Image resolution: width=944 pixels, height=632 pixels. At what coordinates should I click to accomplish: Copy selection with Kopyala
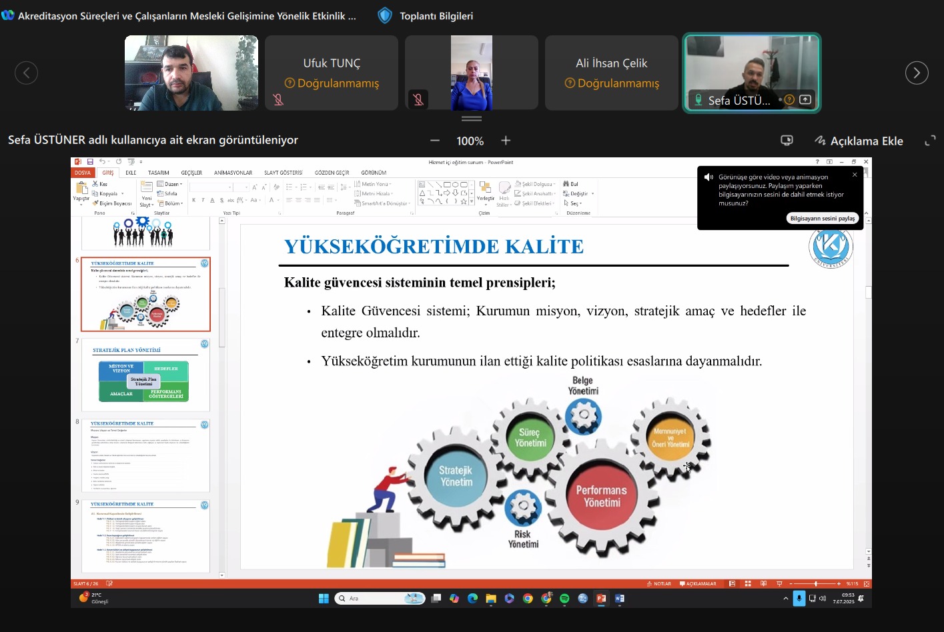pyautogui.click(x=105, y=193)
